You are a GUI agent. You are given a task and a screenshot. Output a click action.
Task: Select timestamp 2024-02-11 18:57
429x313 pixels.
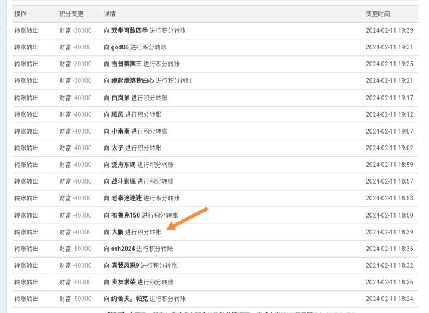point(389,181)
